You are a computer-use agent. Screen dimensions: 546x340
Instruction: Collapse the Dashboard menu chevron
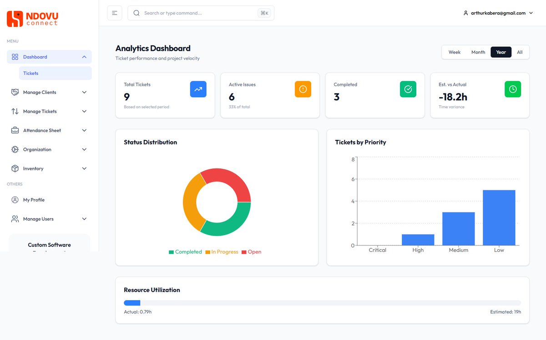click(84, 57)
